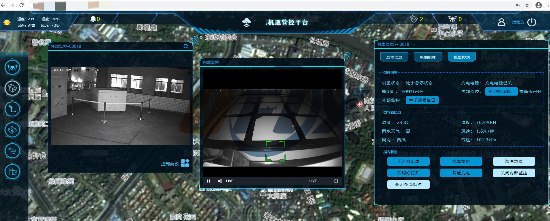Click the 关闭内部监控 button
This screenshot has height=221, width=550.
514,173
